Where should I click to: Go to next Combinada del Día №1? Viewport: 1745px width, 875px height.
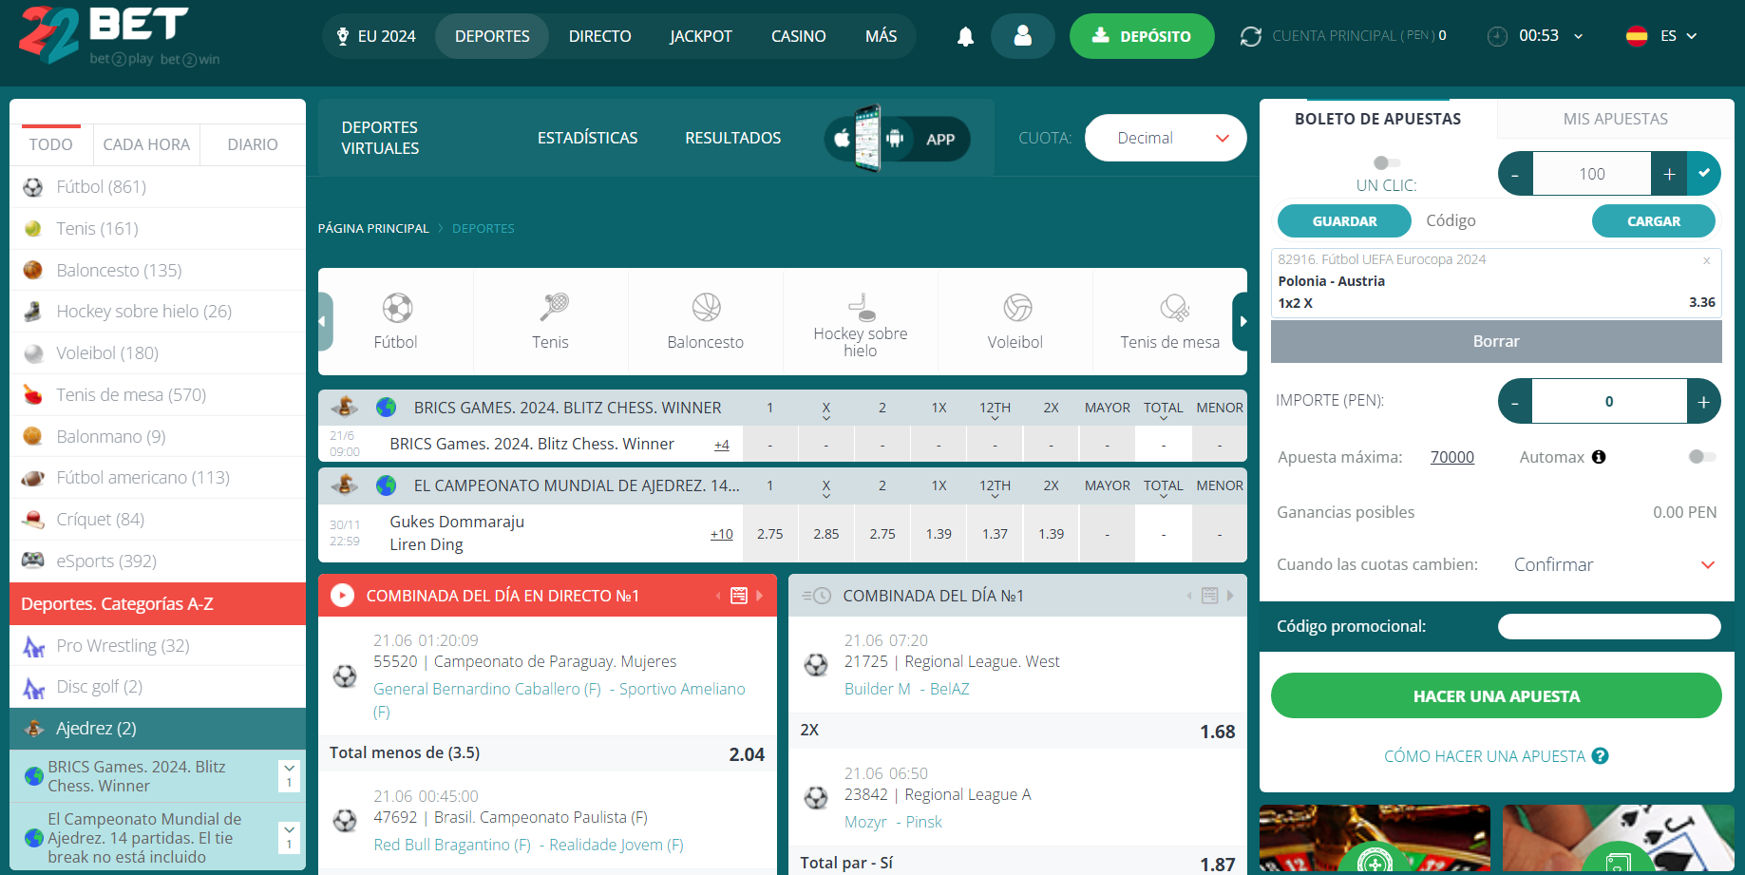tap(1230, 596)
